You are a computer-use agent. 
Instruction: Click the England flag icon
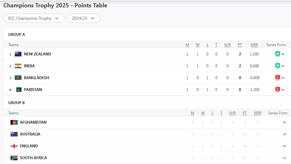click(14, 146)
